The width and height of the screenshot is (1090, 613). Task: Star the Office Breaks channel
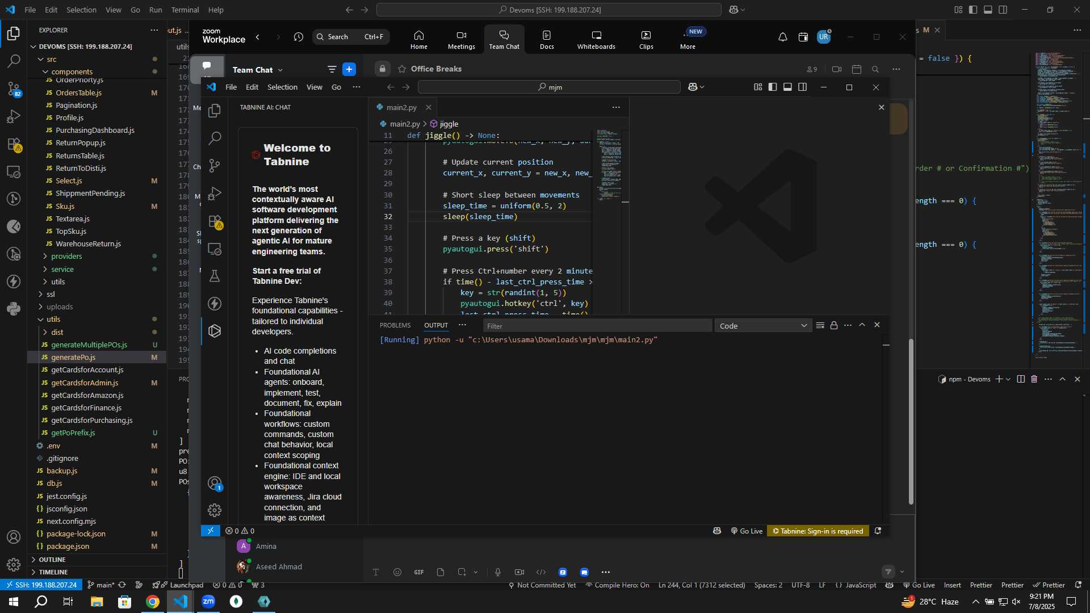(x=402, y=69)
